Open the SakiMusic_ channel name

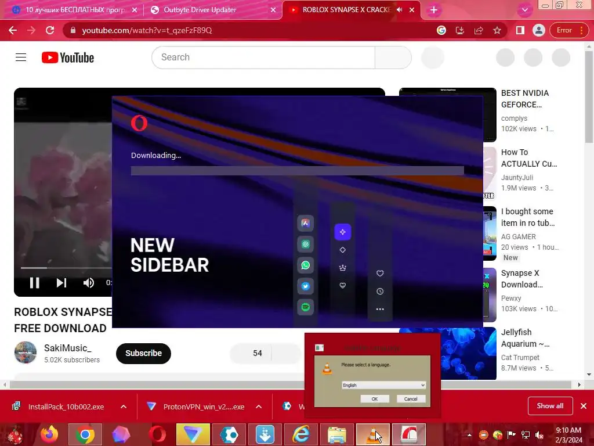click(68, 348)
